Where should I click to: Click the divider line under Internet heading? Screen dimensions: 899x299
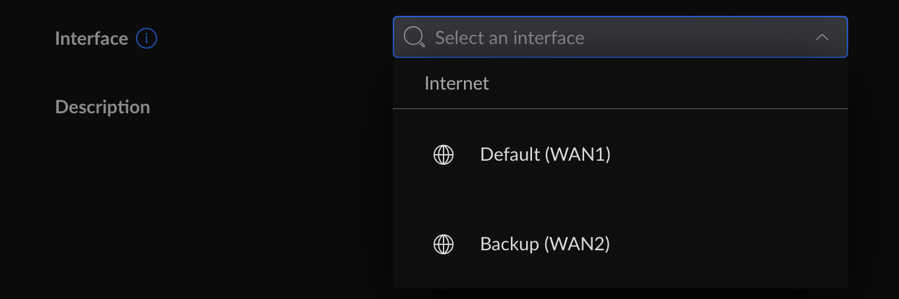(620, 109)
